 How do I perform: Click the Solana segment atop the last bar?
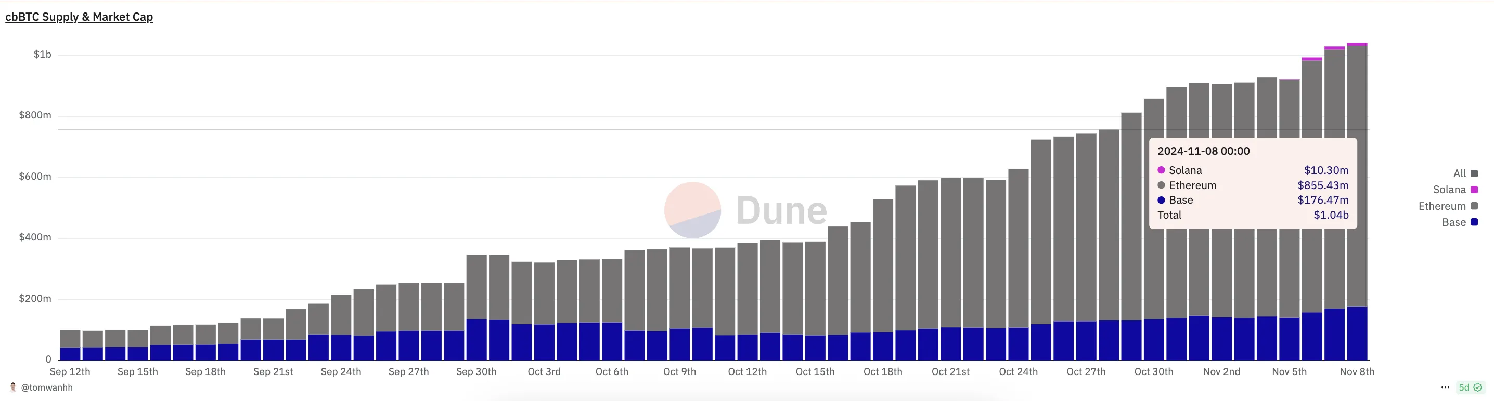[1357, 44]
